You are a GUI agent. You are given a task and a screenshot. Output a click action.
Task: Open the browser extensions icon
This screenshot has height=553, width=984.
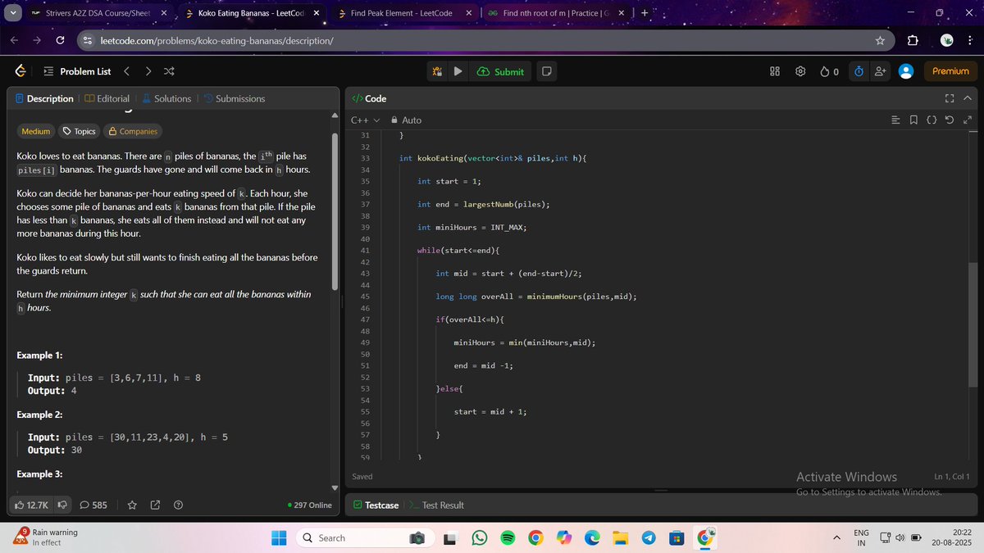(913, 41)
